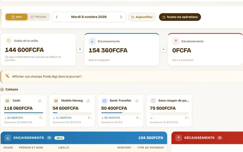Click Solde de la veille amount 144 600FCFA

24,50
